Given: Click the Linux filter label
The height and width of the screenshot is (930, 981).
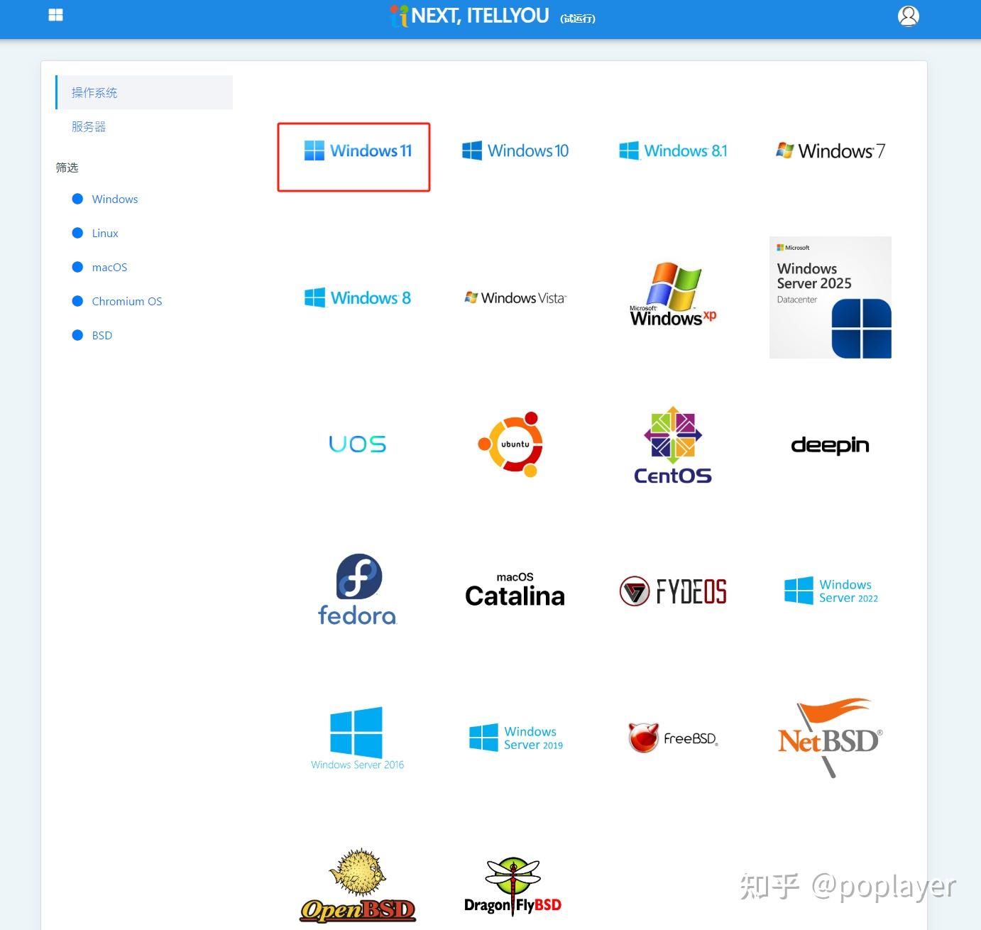Looking at the screenshot, I should (105, 233).
